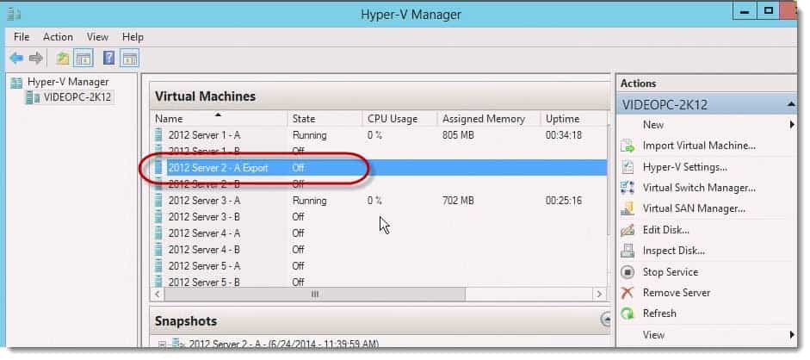Click the 805 MB assigned memory cell
810x360 pixels.
tap(458, 135)
